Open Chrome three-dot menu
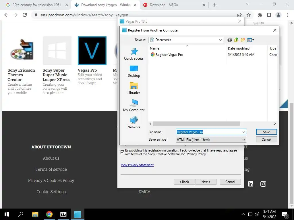Image resolution: width=294 pixels, height=220 pixels. pyautogui.click(x=288, y=15)
